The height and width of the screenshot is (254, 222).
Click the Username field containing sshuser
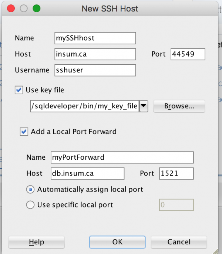pyautogui.click(x=95, y=70)
